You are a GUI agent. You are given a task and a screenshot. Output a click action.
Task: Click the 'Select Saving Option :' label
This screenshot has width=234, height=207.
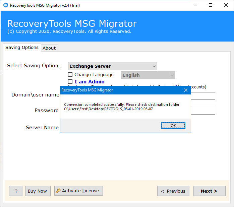35,66
